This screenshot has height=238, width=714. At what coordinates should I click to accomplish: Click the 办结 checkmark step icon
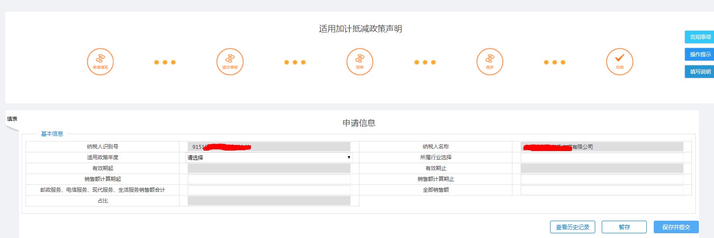coord(619,61)
